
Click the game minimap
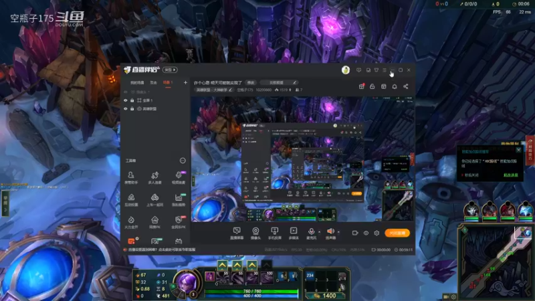(x=496, y=262)
